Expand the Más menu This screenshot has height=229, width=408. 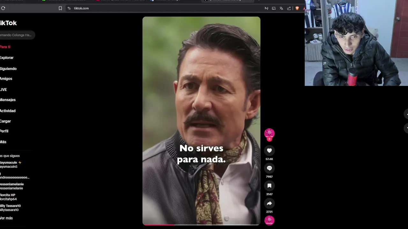3,142
